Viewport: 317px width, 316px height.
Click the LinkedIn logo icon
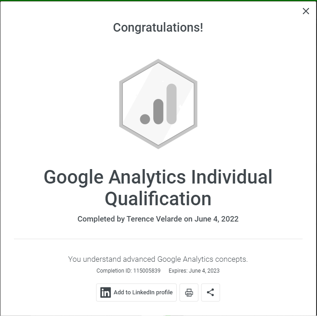pos(106,292)
